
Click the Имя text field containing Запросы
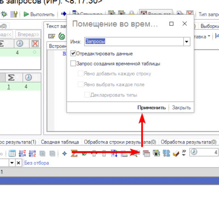[x=134, y=42]
